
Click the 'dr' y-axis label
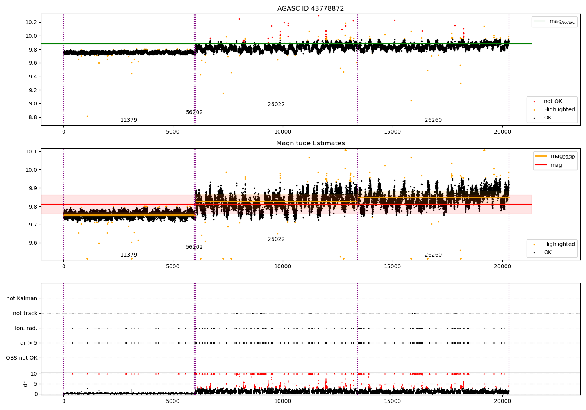pos(25,384)
